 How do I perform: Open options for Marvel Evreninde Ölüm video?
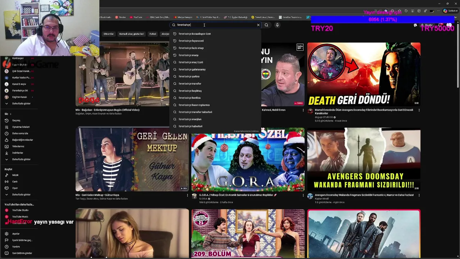[419, 110]
